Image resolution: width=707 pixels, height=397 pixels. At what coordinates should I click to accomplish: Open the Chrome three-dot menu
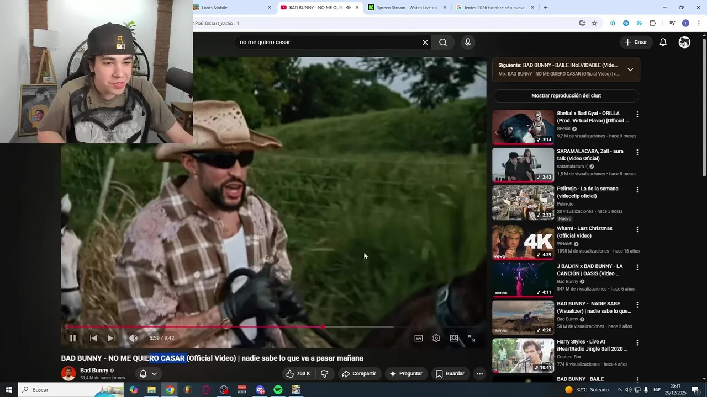pyautogui.click(x=699, y=23)
